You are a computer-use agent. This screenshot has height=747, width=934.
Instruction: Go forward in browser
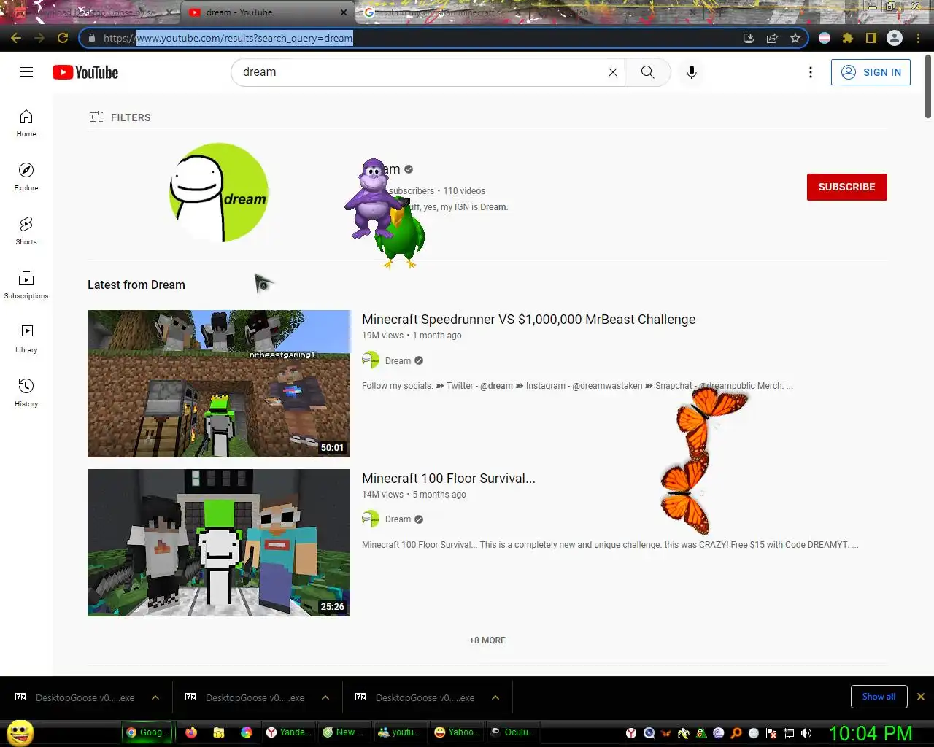tap(39, 38)
